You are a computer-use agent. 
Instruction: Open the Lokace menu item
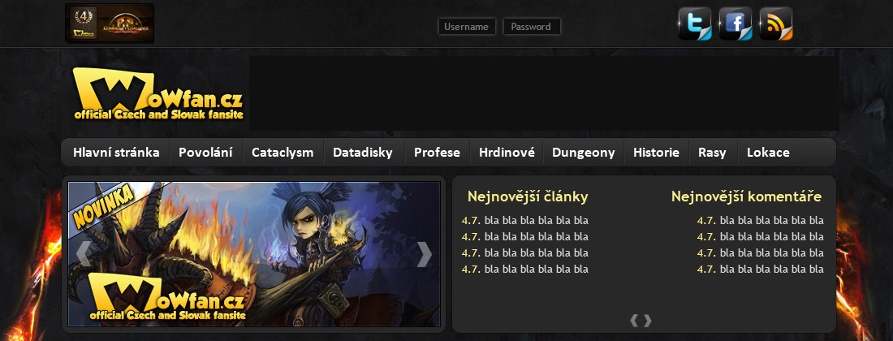pos(768,153)
